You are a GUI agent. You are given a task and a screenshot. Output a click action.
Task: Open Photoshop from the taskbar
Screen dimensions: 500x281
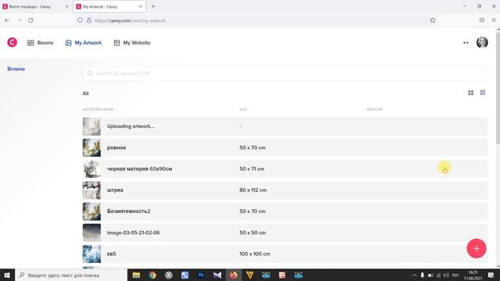(x=201, y=275)
